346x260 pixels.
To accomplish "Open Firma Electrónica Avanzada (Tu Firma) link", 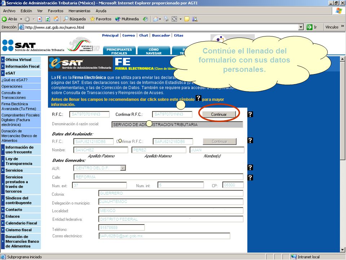I will click(x=19, y=106).
